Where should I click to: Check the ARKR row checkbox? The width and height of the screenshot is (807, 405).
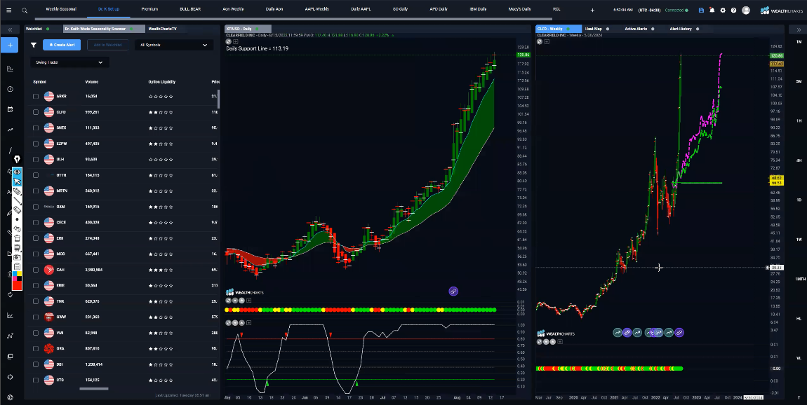tap(36, 96)
